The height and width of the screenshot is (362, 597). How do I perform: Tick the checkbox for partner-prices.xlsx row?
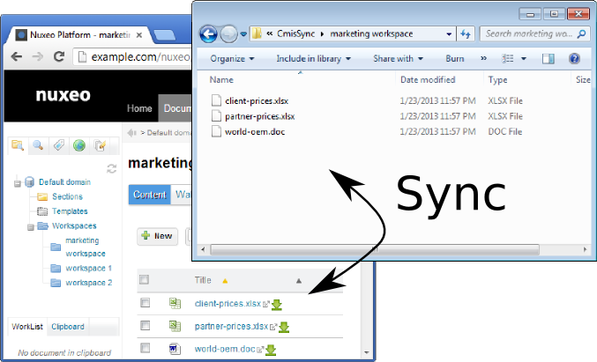(146, 325)
